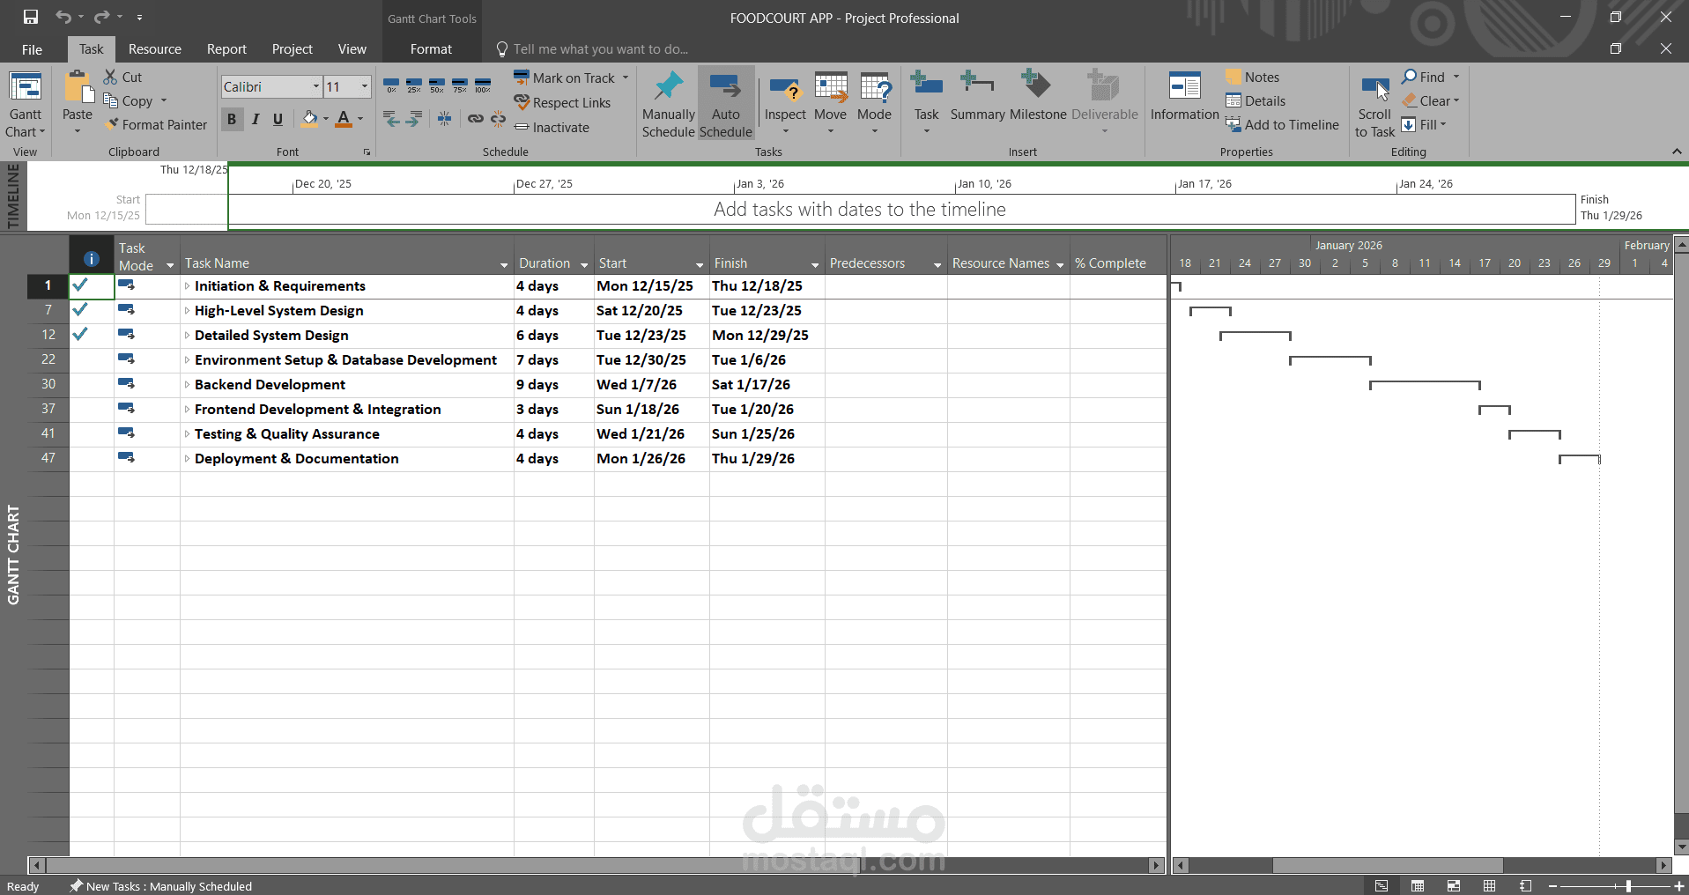Open task Details
Viewport: 1689px width, 895px height.
1256,101
